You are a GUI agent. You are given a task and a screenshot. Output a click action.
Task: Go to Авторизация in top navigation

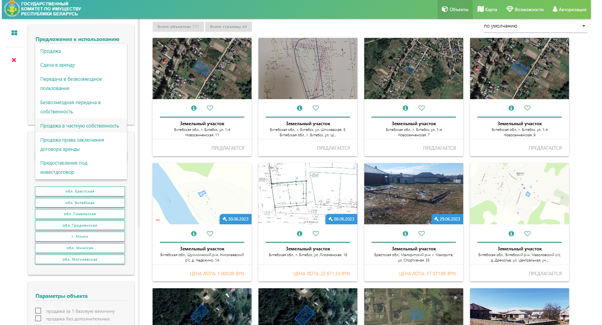tap(569, 10)
